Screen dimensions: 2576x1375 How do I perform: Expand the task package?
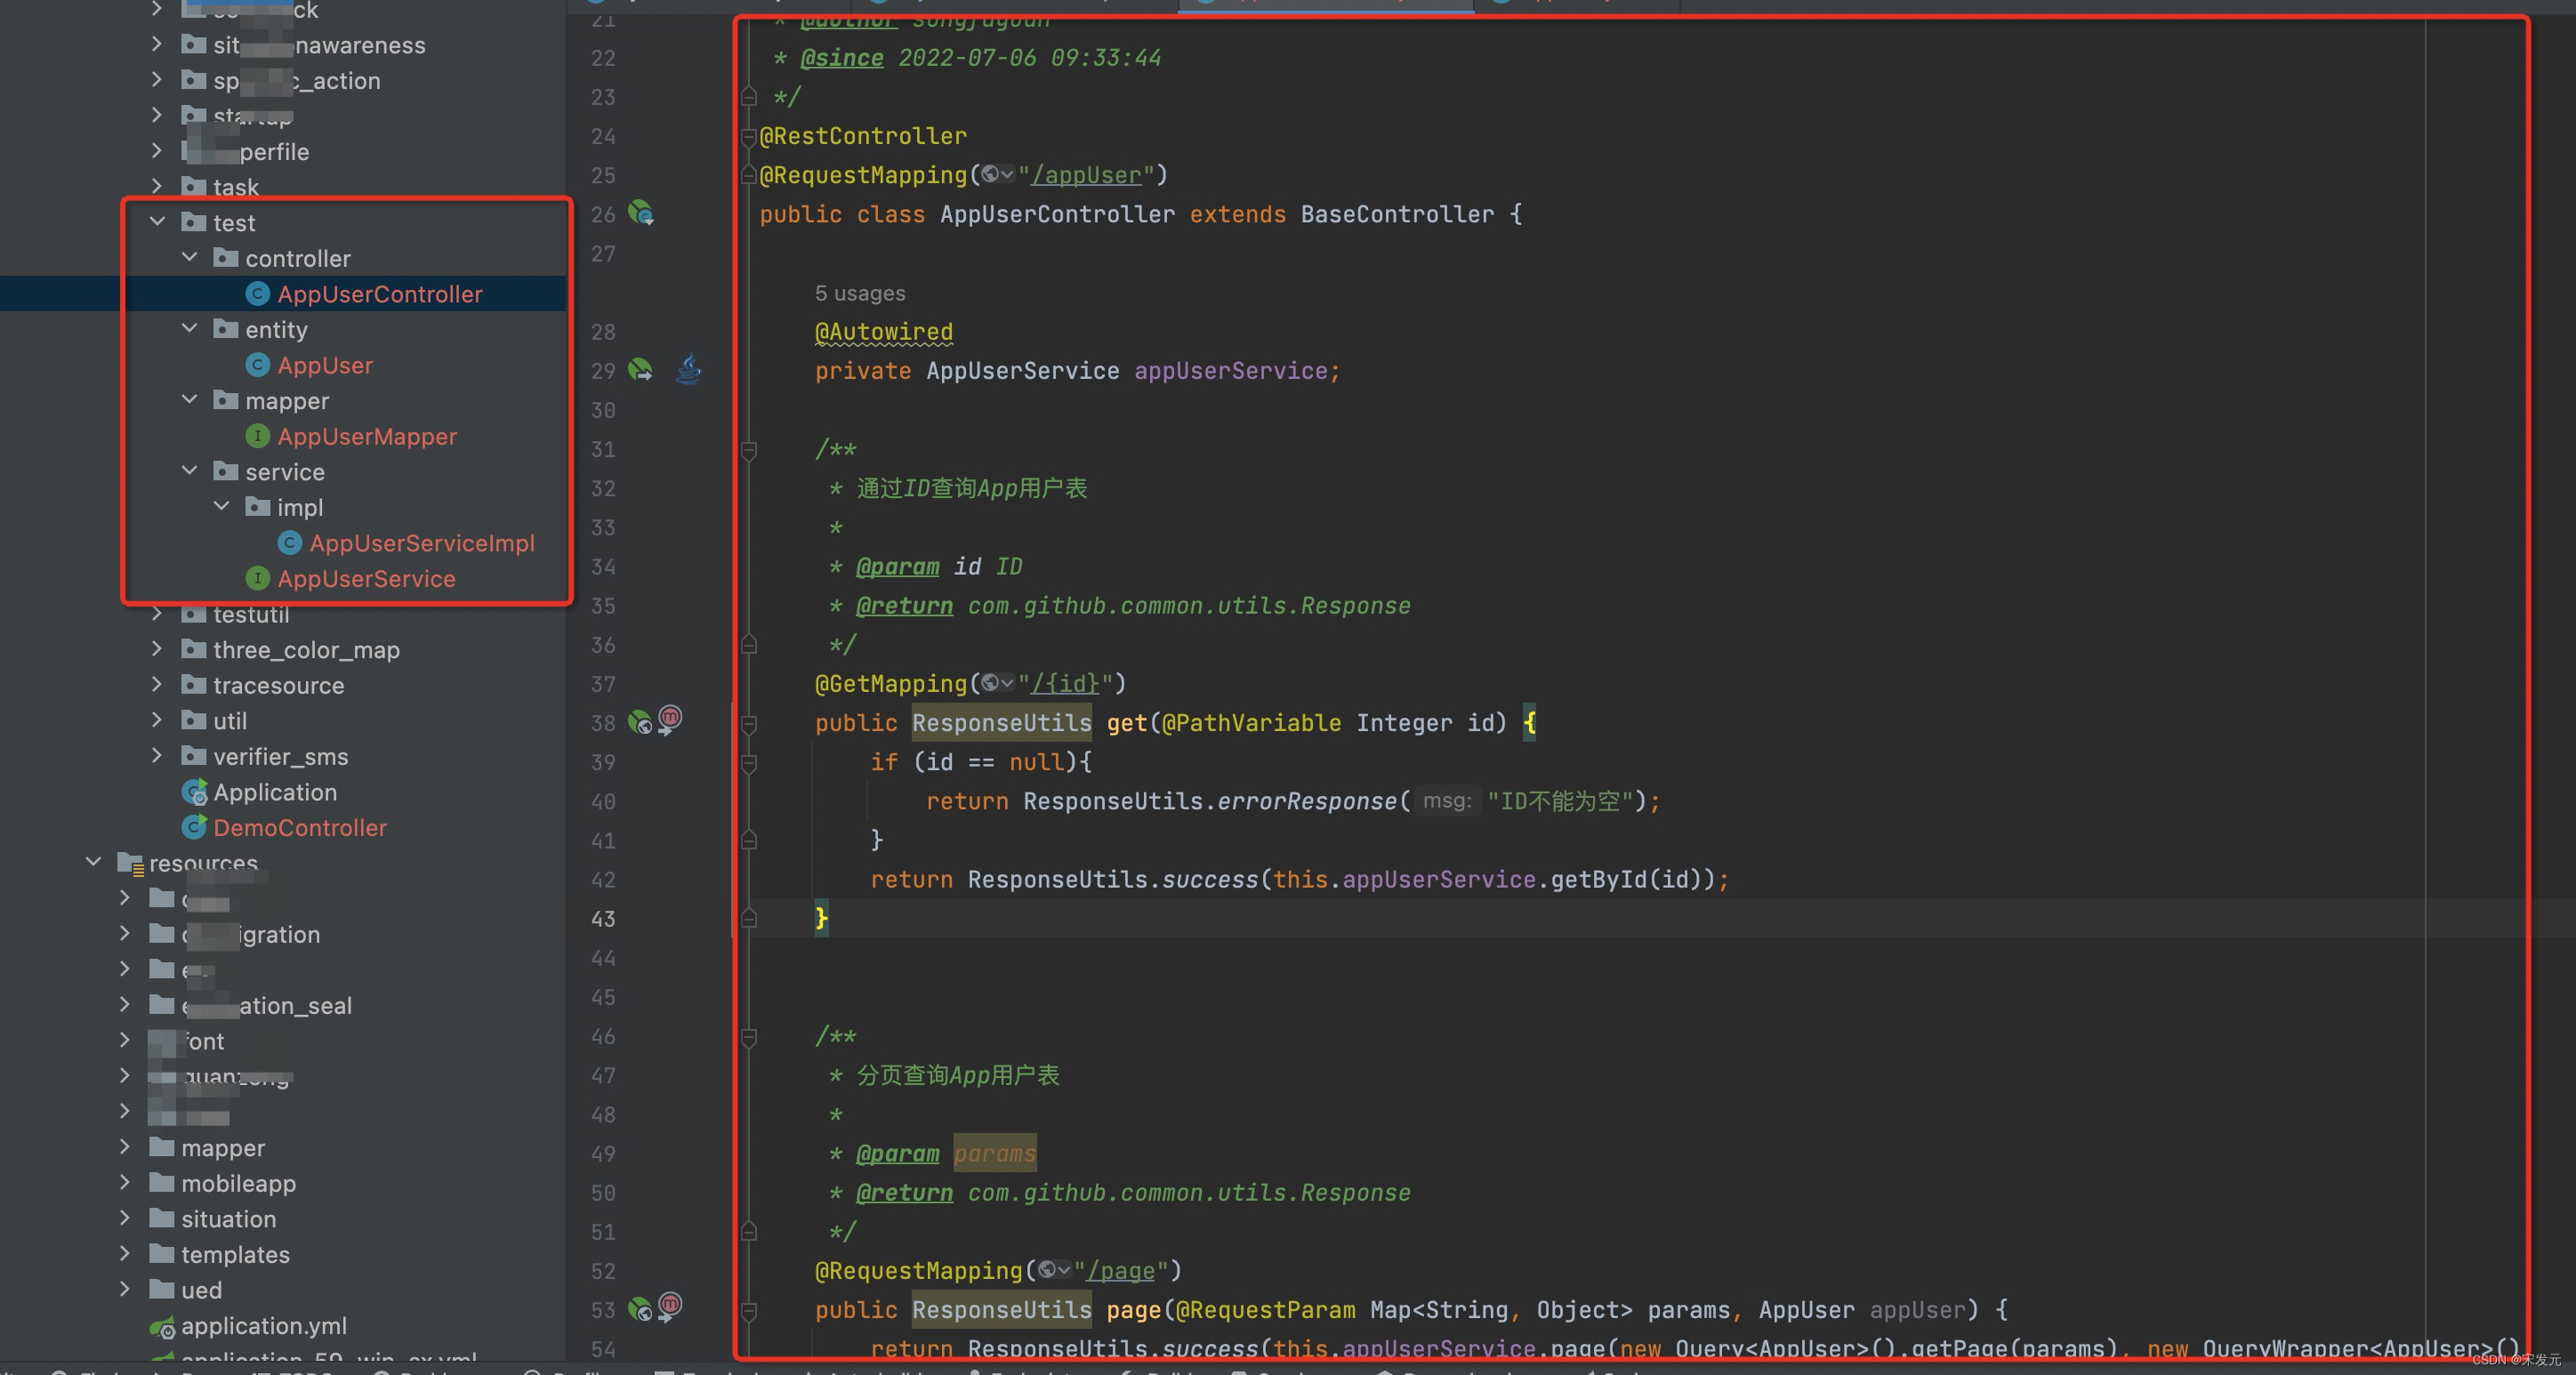click(157, 186)
